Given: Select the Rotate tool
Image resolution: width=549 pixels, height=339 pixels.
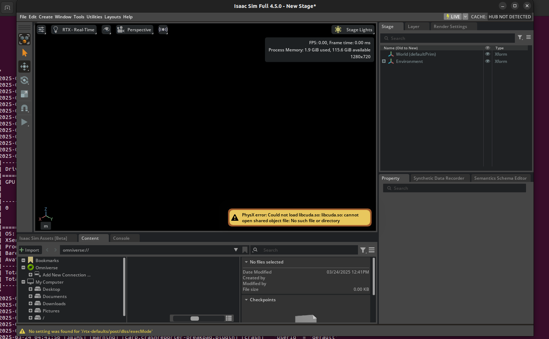Looking at the screenshot, I should tap(24, 80).
